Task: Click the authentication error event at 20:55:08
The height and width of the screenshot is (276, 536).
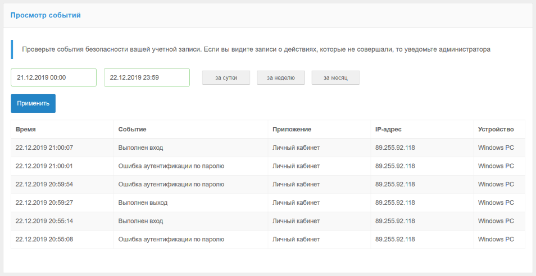Action: [x=171, y=239]
